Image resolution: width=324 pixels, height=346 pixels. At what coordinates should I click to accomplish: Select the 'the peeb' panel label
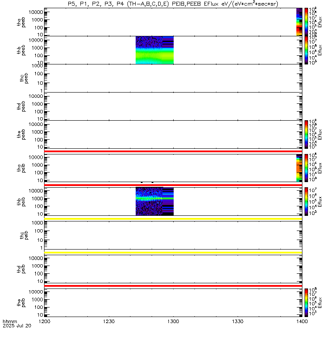coord(21,135)
